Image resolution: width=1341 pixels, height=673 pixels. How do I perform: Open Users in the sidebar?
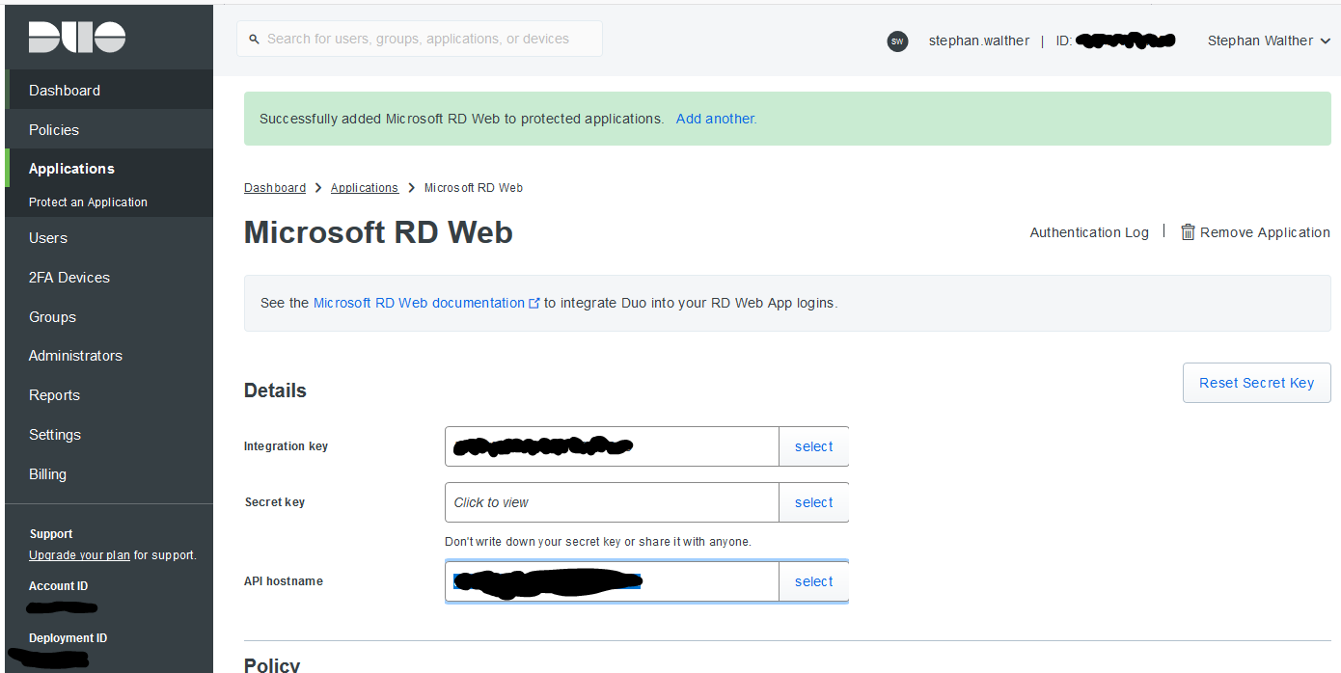tap(109, 237)
